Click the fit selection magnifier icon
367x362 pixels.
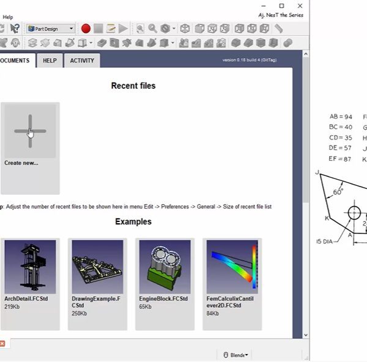click(152, 29)
